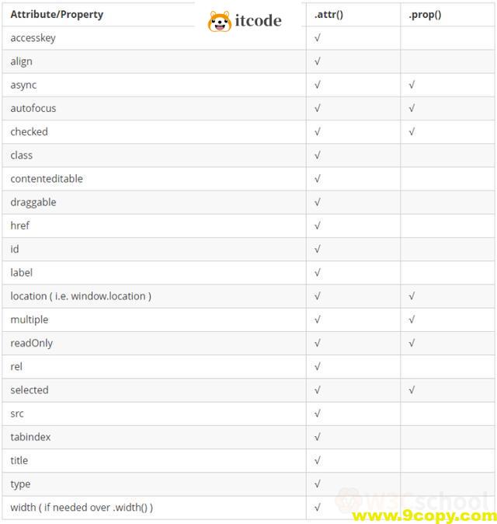Click the .attr() checkmark for type

pyautogui.click(x=318, y=484)
